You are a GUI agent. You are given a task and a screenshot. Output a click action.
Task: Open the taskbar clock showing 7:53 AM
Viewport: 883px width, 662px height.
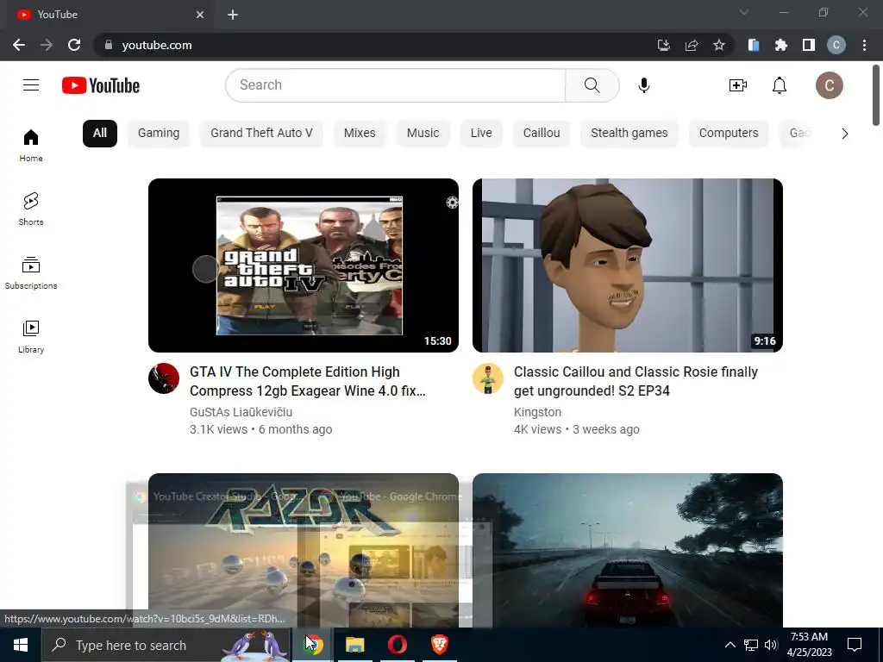809,645
